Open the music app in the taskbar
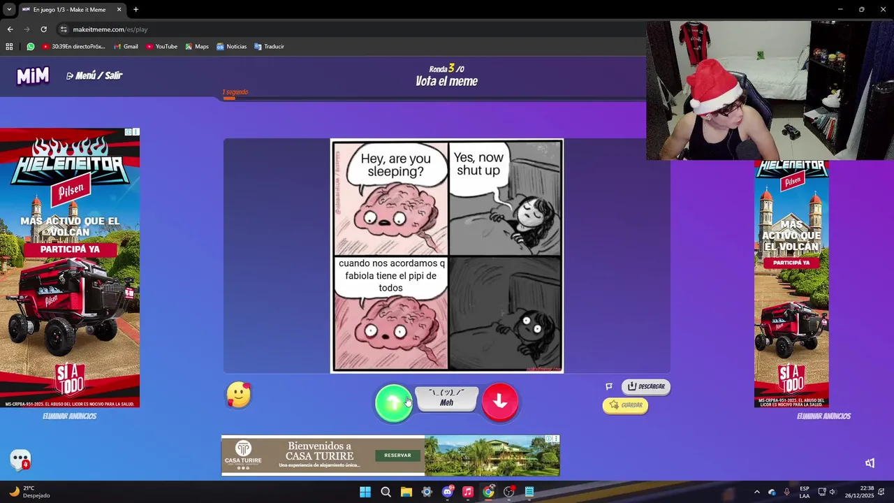 (x=468, y=492)
